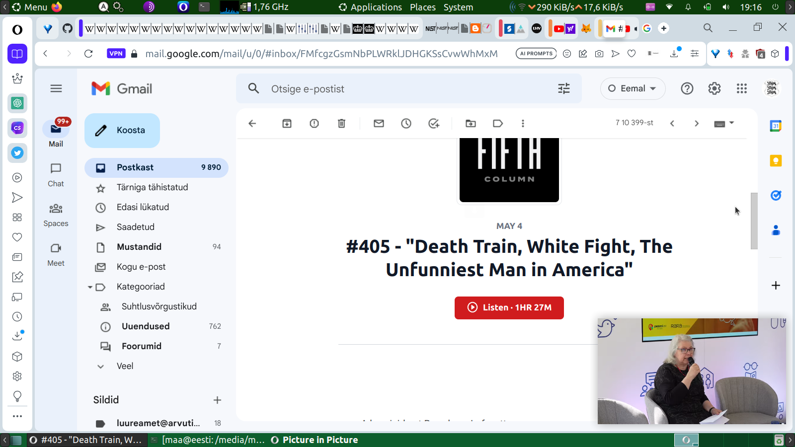The height and width of the screenshot is (447, 795).
Task: Open Google Calendar in the side panel
Action: tap(776, 126)
